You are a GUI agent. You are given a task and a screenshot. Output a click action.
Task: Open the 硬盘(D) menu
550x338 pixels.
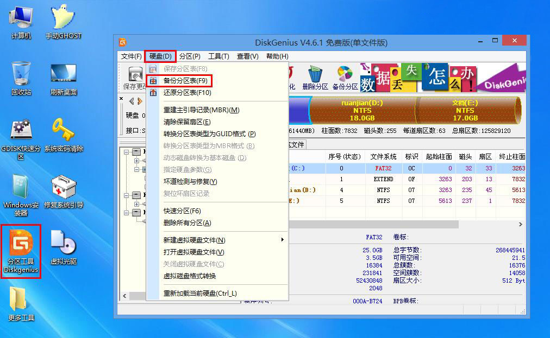point(160,56)
